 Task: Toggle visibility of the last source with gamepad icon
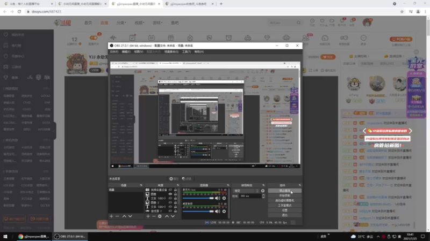[x=170, y=211]
